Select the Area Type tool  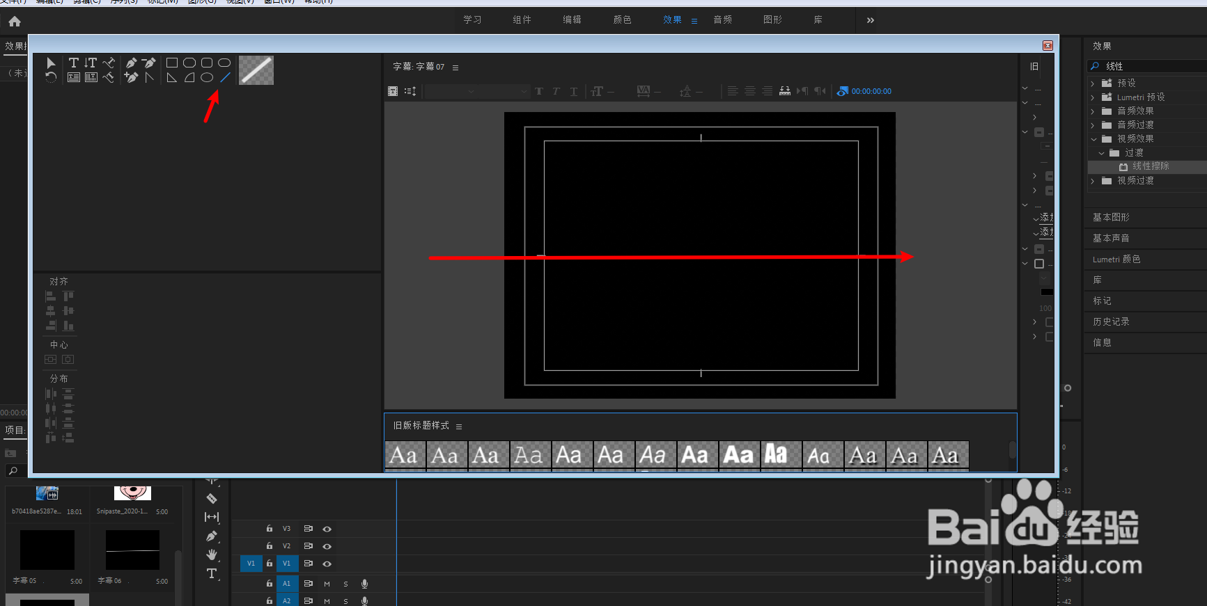[x=74, y=77]
